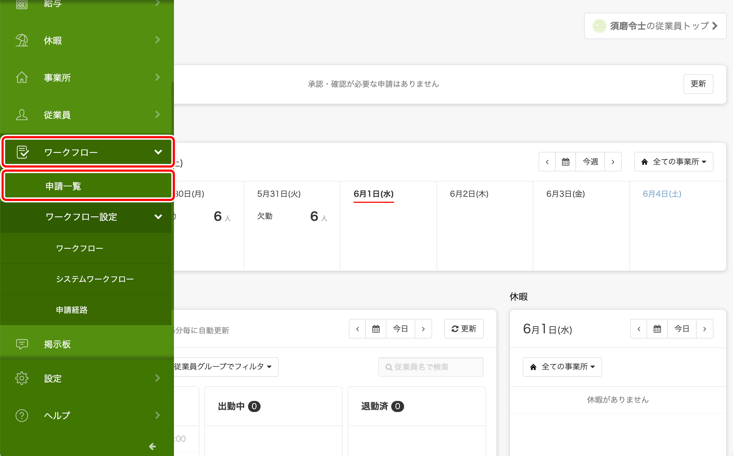Viewport: 733px width, 456px height.
Task: Open 全ての事業所 dropdown in weekly schedule
Action: (674, 162)
